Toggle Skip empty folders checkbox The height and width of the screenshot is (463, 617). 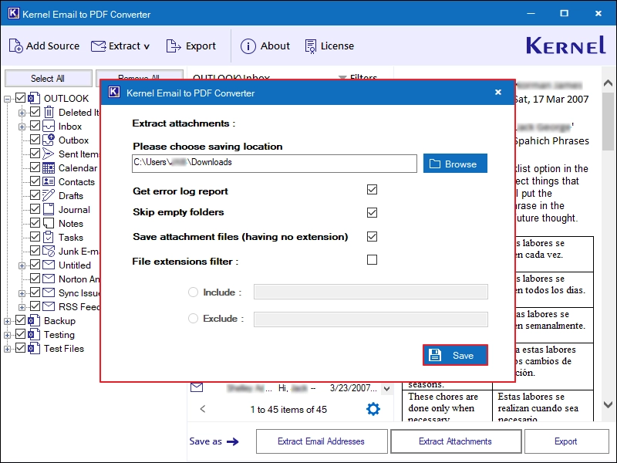click(372, 213)
